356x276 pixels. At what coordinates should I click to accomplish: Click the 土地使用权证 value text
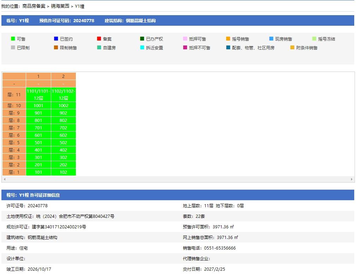tap(75, 216)
